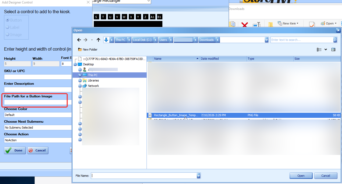The height and width of the screenshot is (184, 342).
Task: Sort by the Date modified column header
Action: [x=223, y=59]
